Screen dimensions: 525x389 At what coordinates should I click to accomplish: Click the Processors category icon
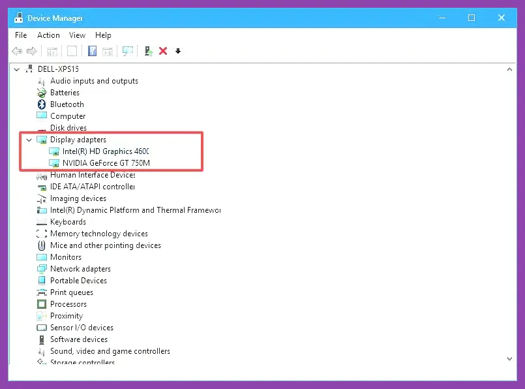click(42, 304)
